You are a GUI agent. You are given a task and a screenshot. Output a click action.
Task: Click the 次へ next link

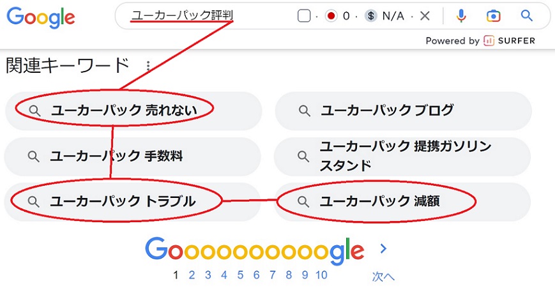(383, 276)
